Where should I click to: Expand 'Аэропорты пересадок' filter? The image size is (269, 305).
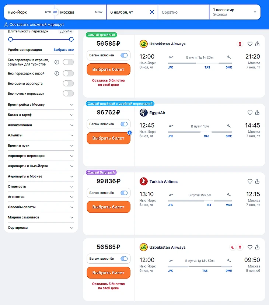point(41,156)
